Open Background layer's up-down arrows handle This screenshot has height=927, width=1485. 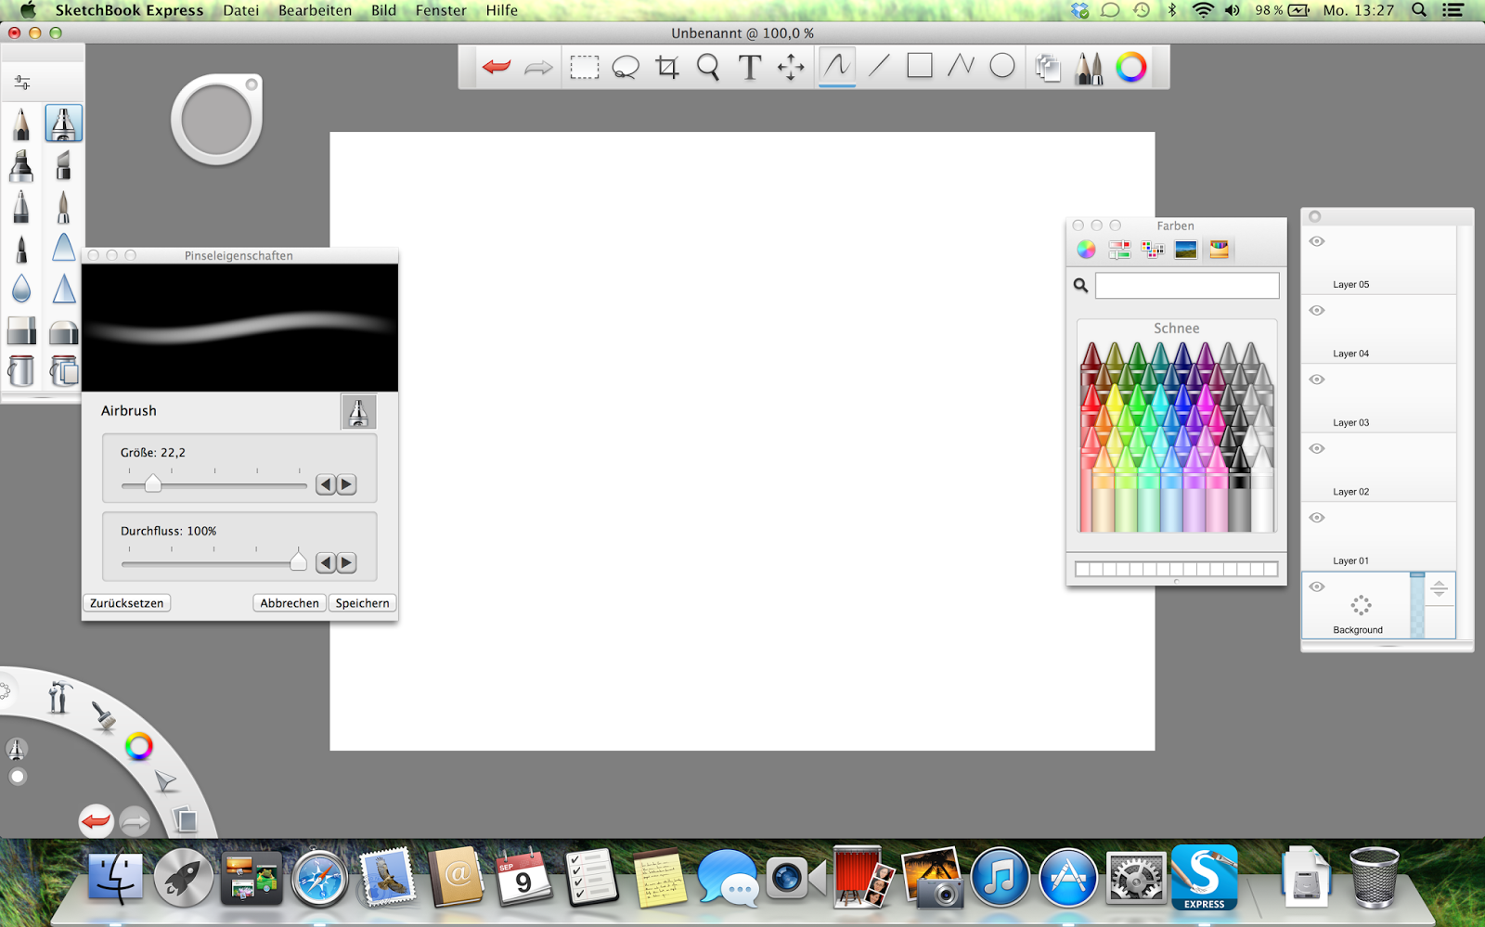coord(1439,588)
